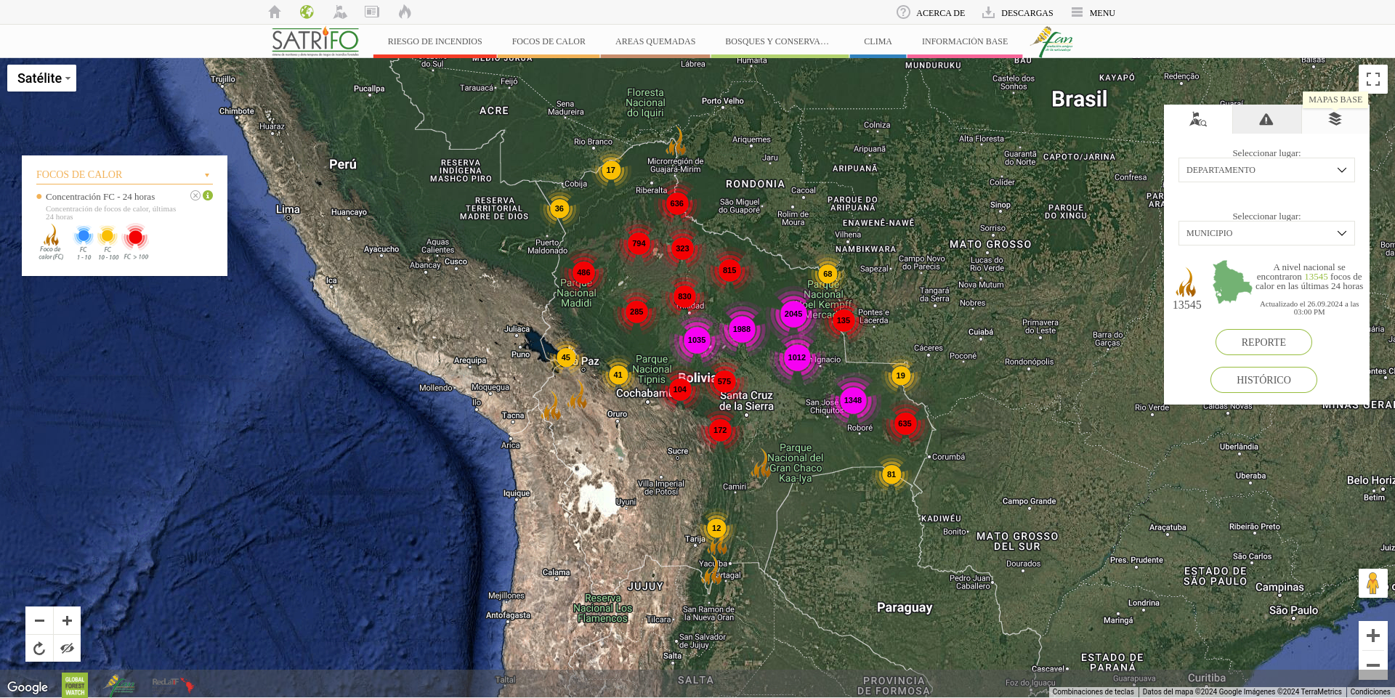Image resolution: width=1395 pixels, height=698 pixels.
Task: Zoom out with Google Maps minus control
Action: click(1372, 665)
